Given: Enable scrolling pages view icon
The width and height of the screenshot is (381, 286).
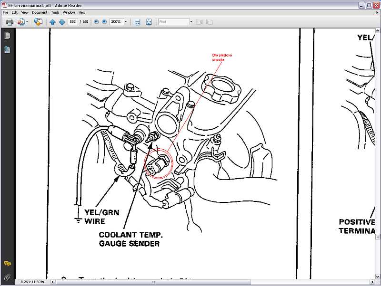Looking at the screenshot, I should (x=138, y=22).
